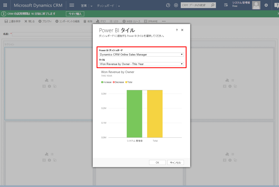Insert IFRAME in lower-right section
Screen dimensions: 279x187
[225, 160]
